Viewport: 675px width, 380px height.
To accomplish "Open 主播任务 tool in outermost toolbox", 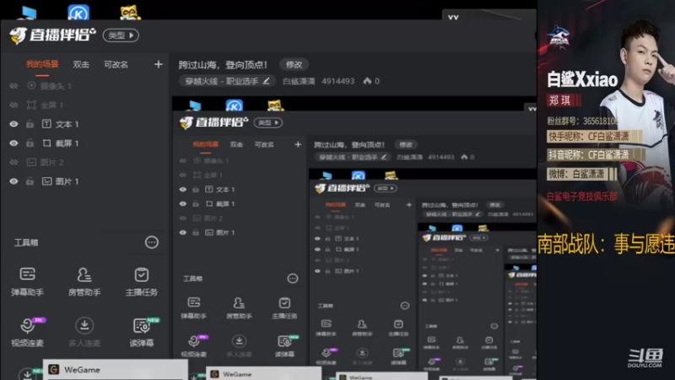I will tap(141, 282).
